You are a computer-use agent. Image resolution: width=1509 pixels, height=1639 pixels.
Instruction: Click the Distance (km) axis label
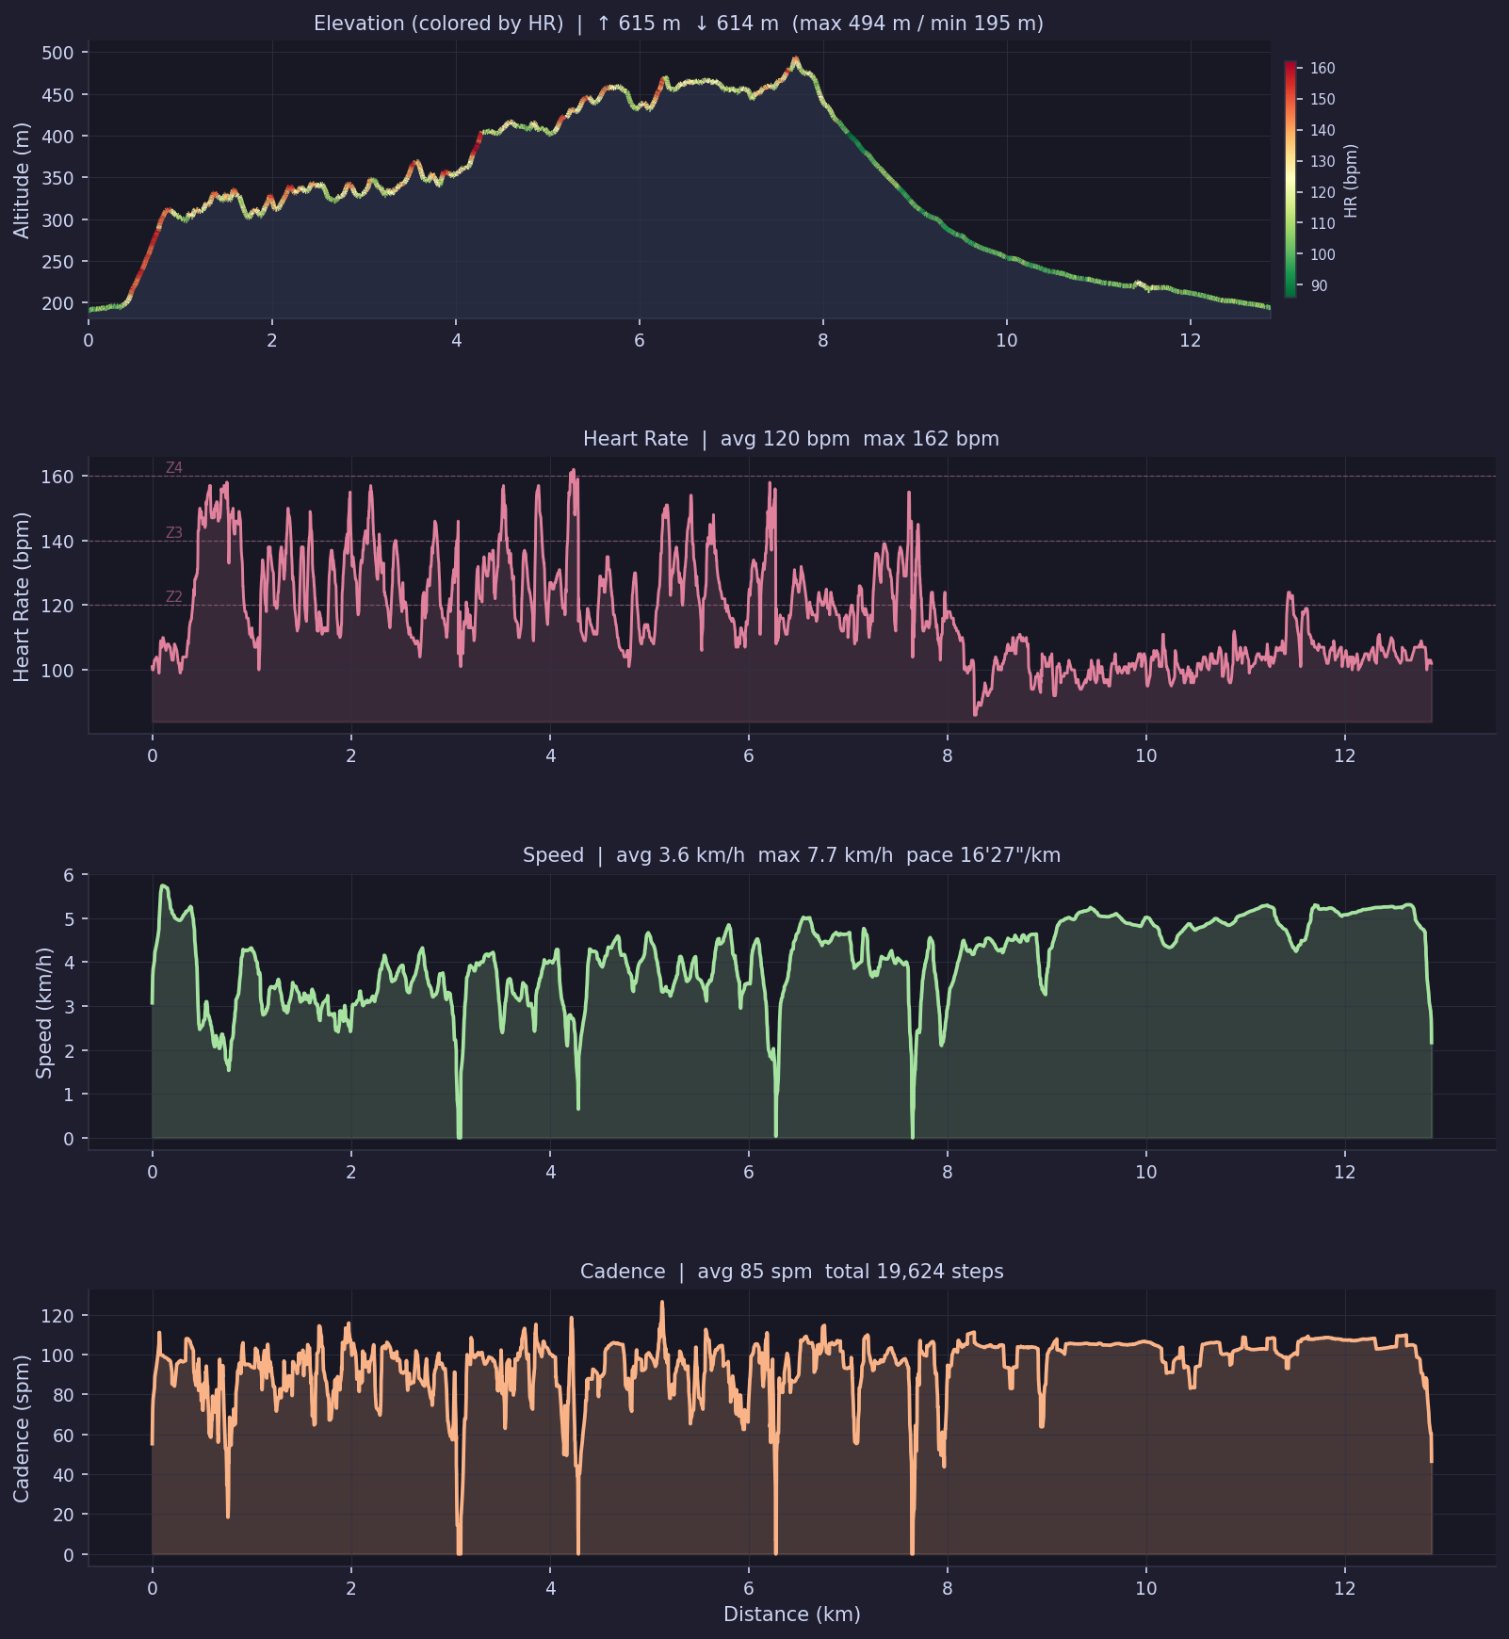click(x=791, y=1613)
